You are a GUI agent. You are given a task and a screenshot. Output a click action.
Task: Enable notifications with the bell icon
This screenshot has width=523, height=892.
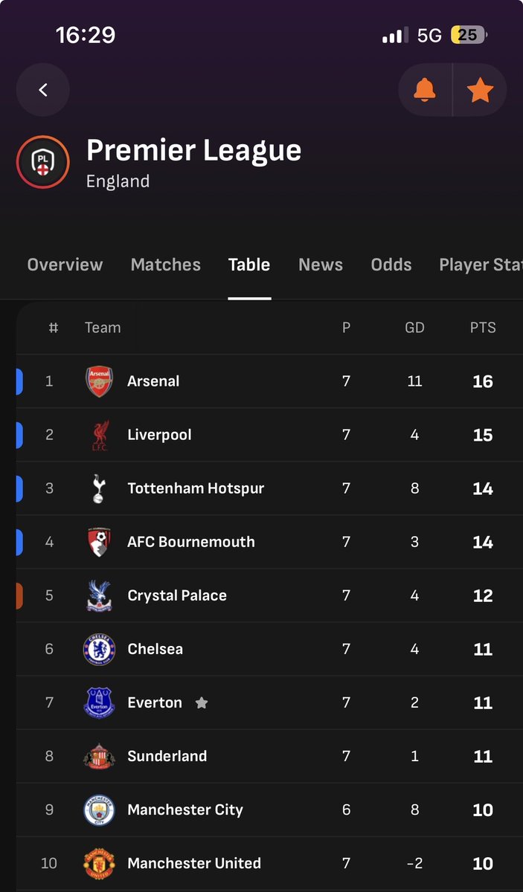[425, 90]
